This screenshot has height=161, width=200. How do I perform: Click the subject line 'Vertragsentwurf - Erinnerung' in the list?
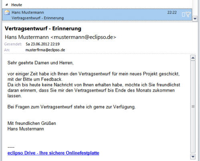click(x=38, y=18)
